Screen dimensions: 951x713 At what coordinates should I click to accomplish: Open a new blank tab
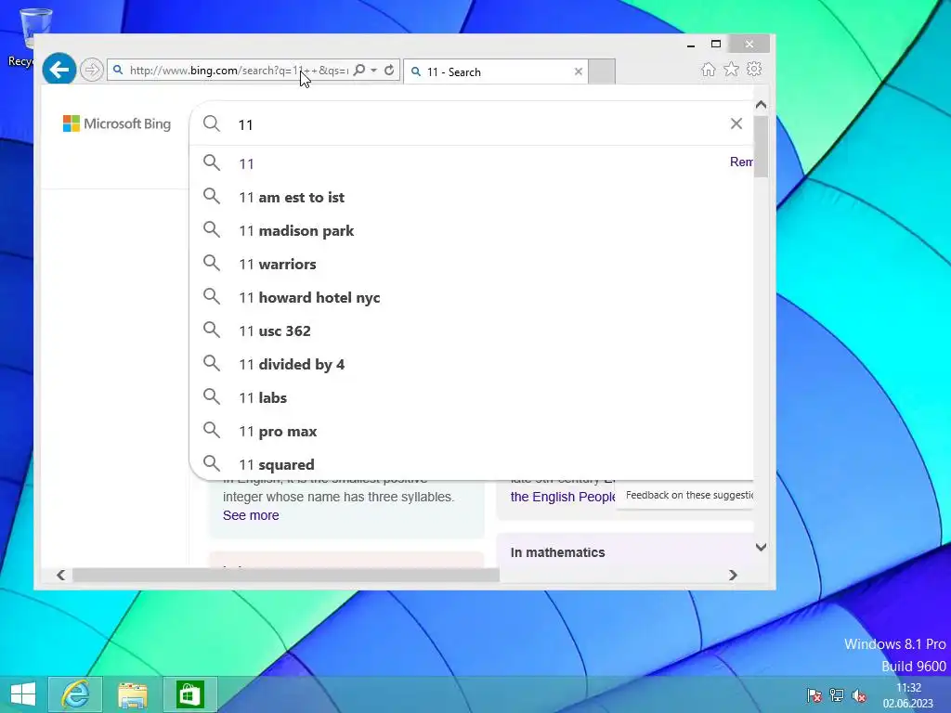click(x=602, y=71)
